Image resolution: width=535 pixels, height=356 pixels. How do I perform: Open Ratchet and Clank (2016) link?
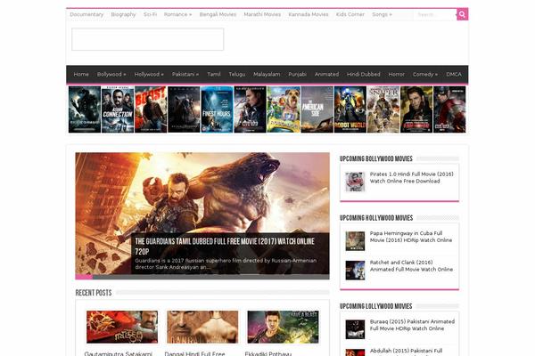coord(411,266)
